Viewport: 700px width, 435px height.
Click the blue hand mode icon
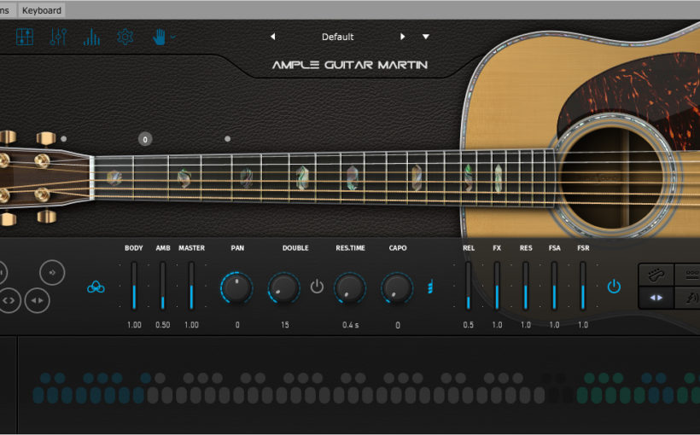click(x=159, y=37)
